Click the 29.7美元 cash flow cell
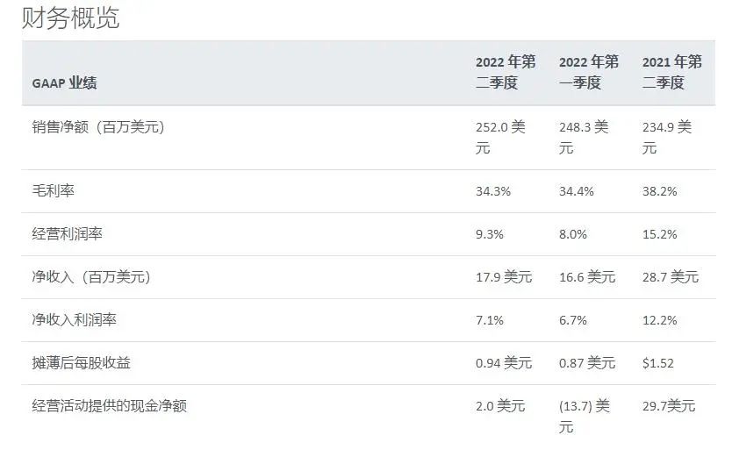The height and width of the screenshot is (457, 732). pos(669,406)
